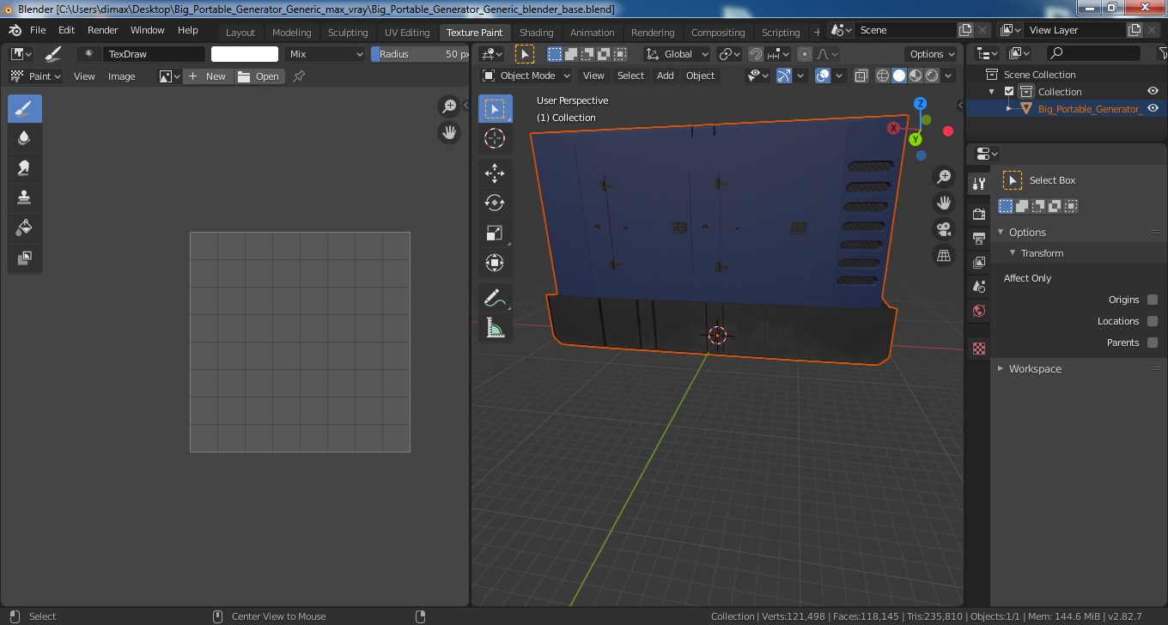Open the image editor Image menu
The height and width of the screenshot is (625, 1168).
pos(121,76)
